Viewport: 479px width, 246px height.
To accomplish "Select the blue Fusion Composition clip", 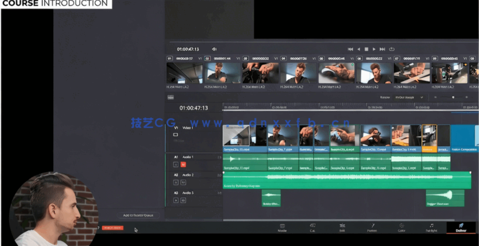I will click(x=464, y=139).
